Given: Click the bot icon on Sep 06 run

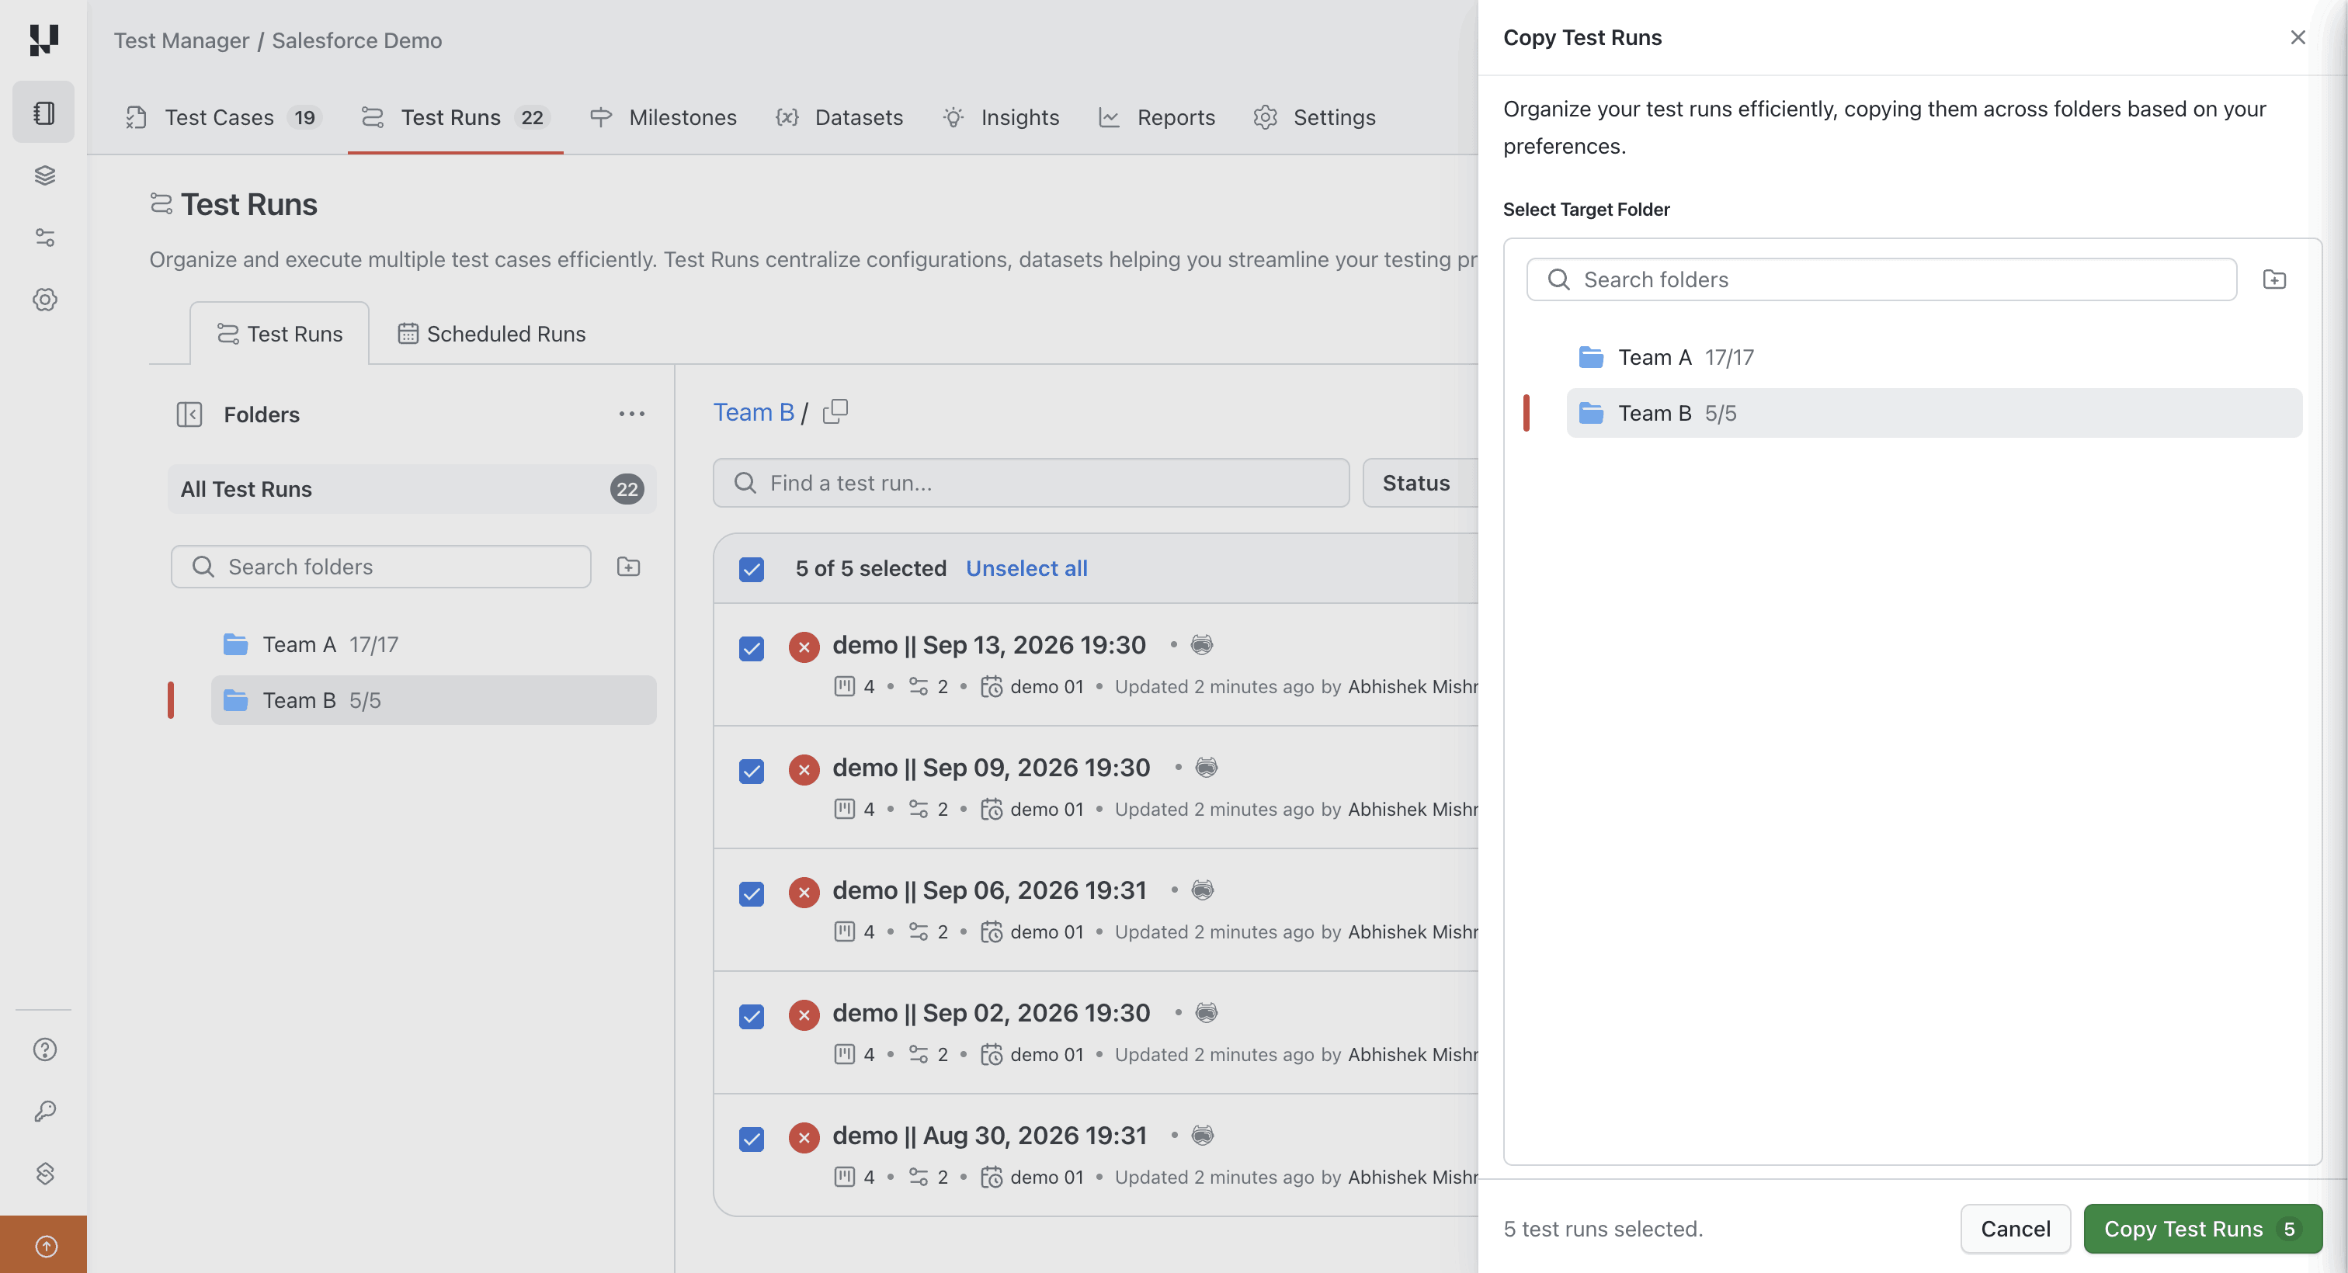Looking at the screenshot, I should click(x=1204, y=890).
